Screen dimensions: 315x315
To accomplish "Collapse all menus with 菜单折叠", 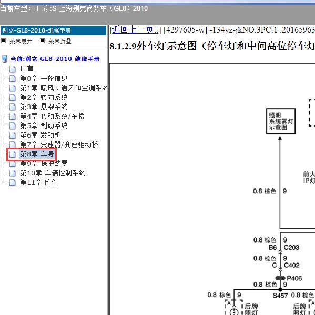I will click(60, 41).
